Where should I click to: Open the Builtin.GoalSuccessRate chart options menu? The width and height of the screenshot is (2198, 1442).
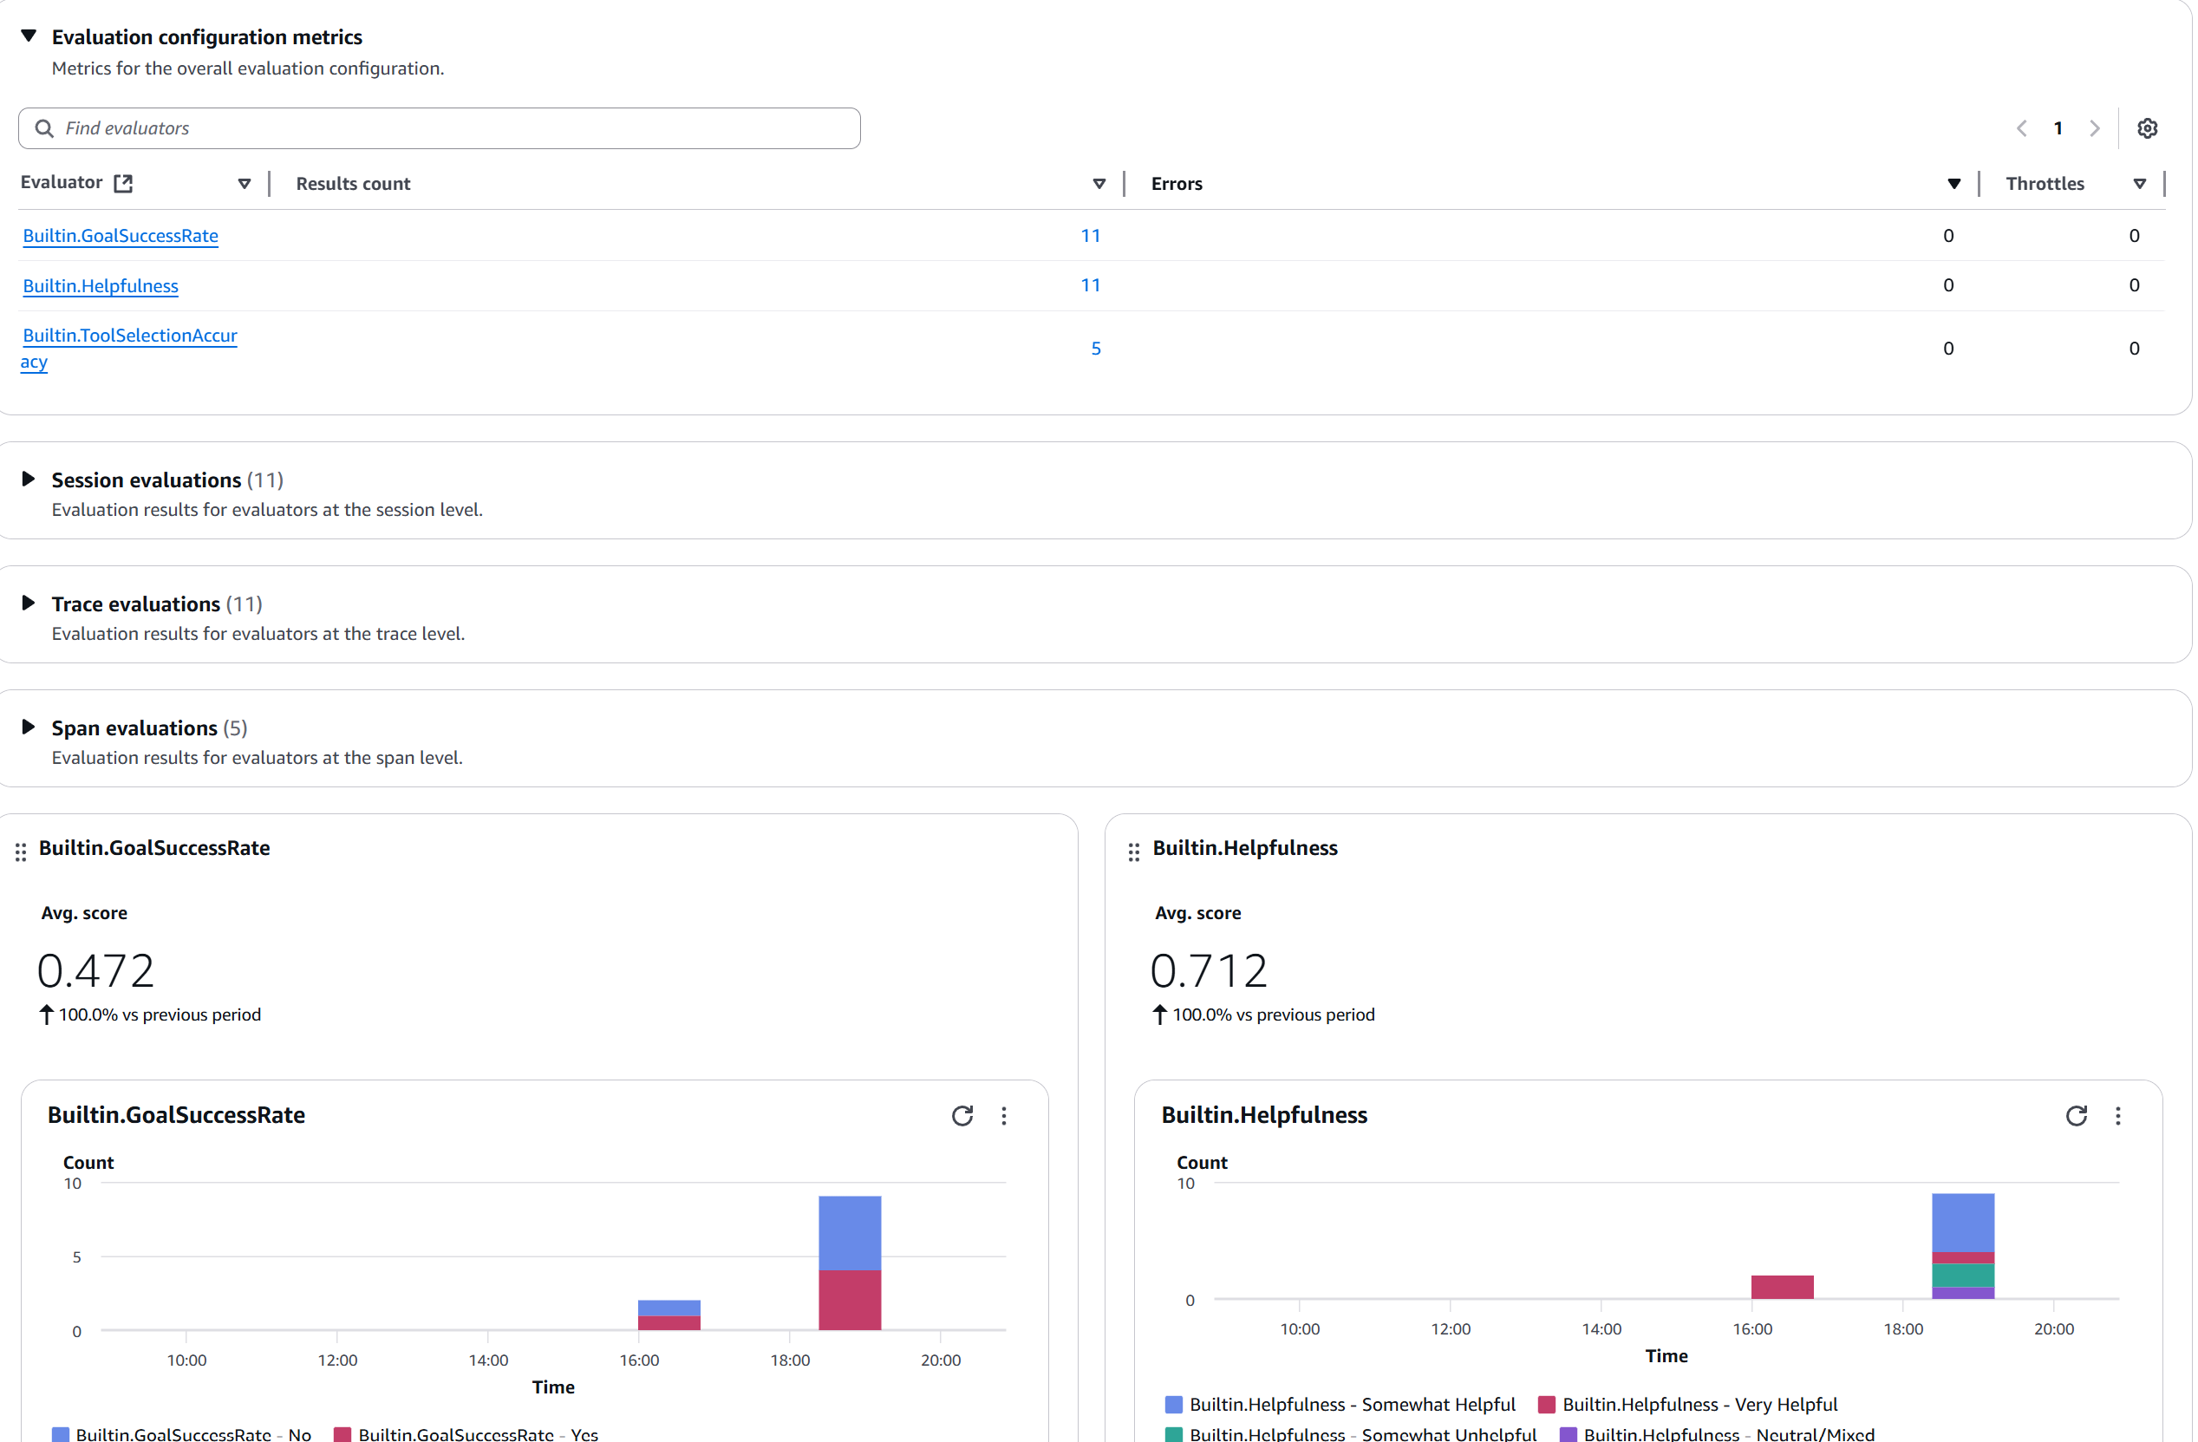(1004, 1116)
